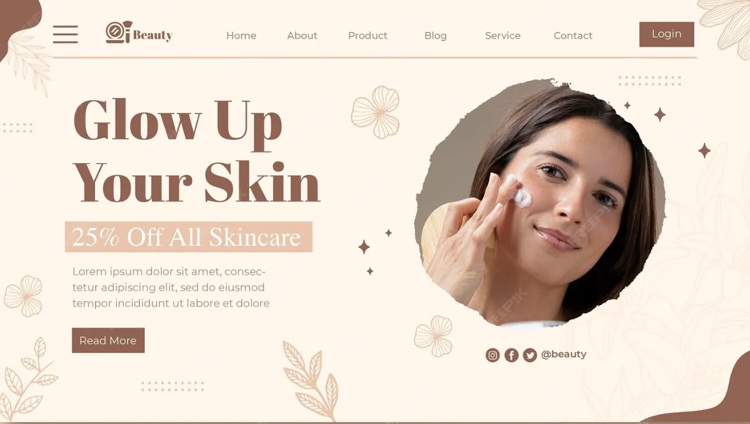
Task: Navigate to the Contact page
Action: point(573,36)
